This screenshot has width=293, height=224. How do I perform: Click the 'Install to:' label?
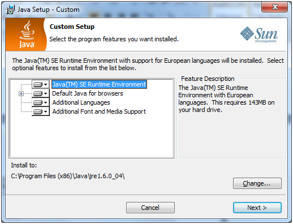coord(24,165)
